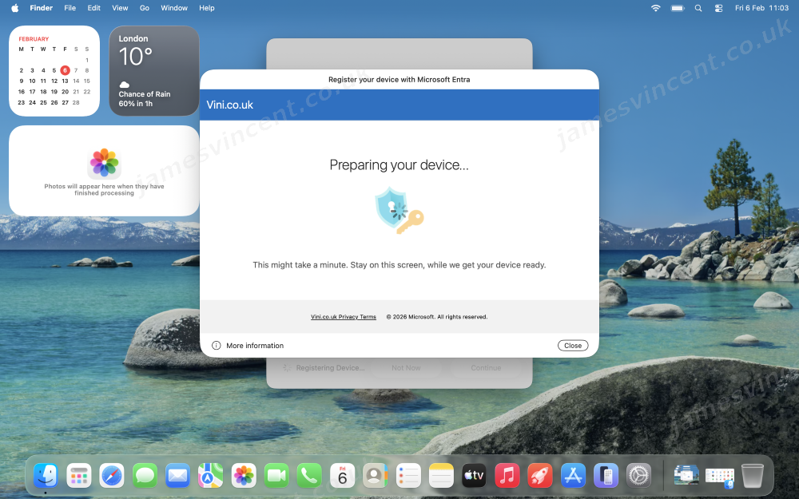Select February 6 in calendar widget

65,70
